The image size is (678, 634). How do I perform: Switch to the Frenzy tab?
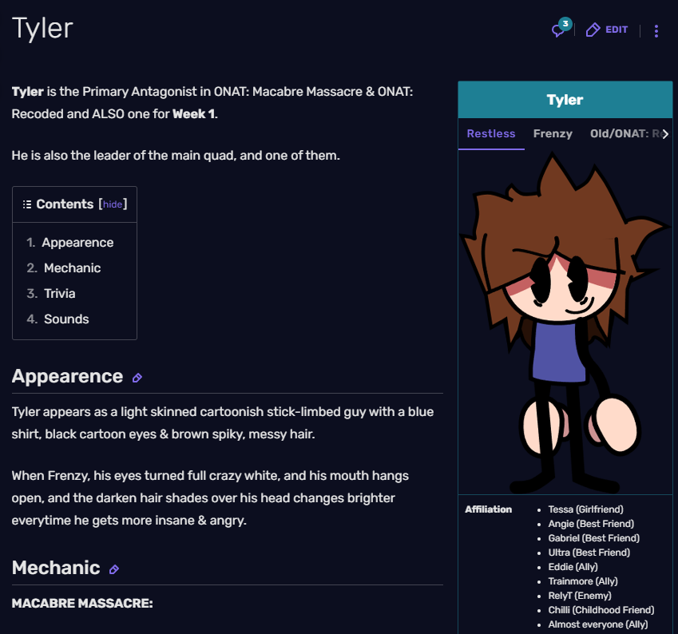click(553, 133)
